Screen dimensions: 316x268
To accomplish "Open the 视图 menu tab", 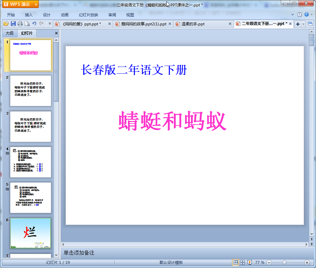I will pyautogui.click(x=130, y=15).
